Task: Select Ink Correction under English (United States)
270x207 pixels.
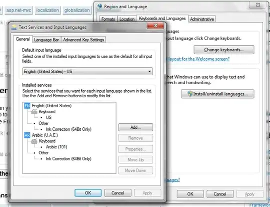Action: click(68, 129)
